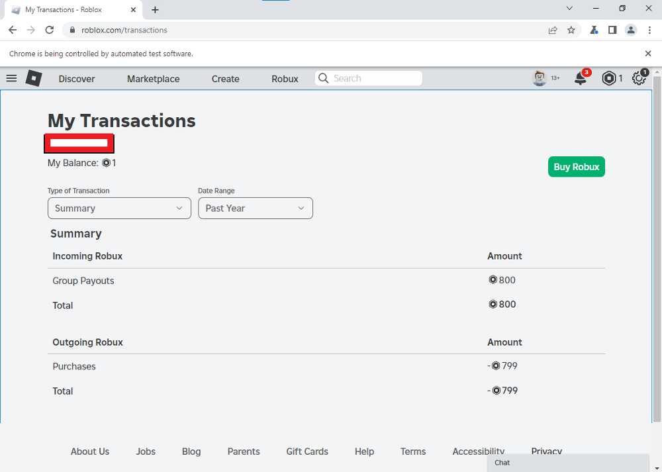
Task: Open the Chrome profile icon
Action: click(x=631, y=30)
